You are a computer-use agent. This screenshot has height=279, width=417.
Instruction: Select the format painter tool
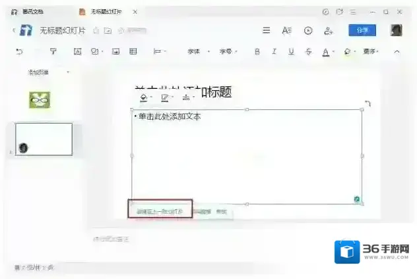[x=53, y=51]
